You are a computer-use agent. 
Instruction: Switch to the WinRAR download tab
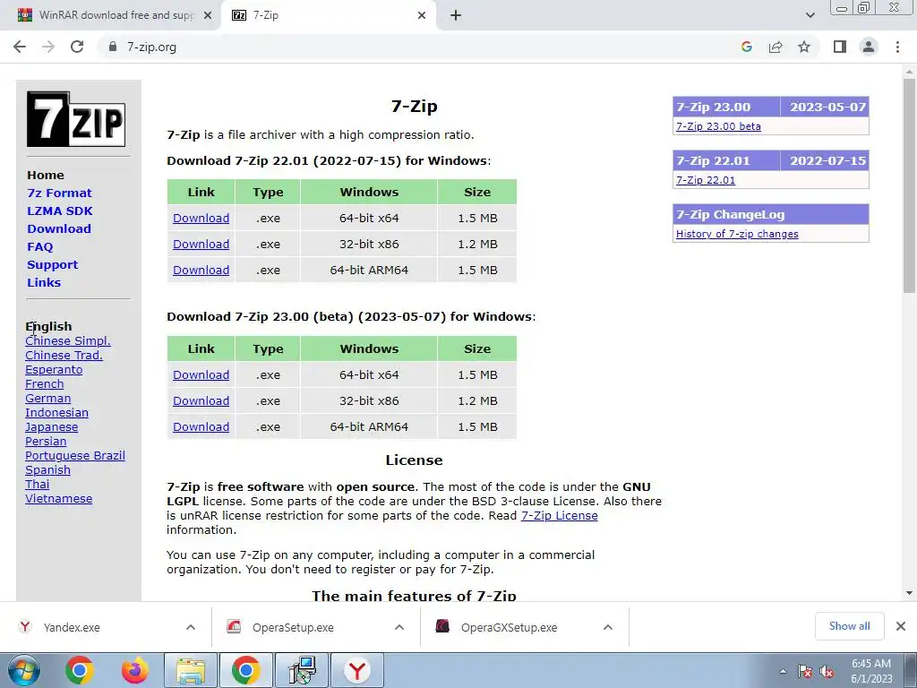[x=110, y=15]
